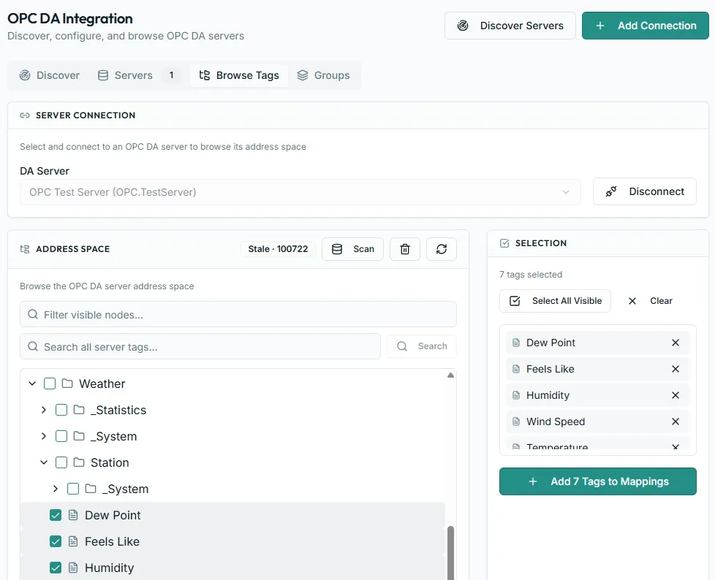Viewport: 715px width, 580px height.
Task: Click the trash icon in Address Space
Action: click(x=404, y=249)
